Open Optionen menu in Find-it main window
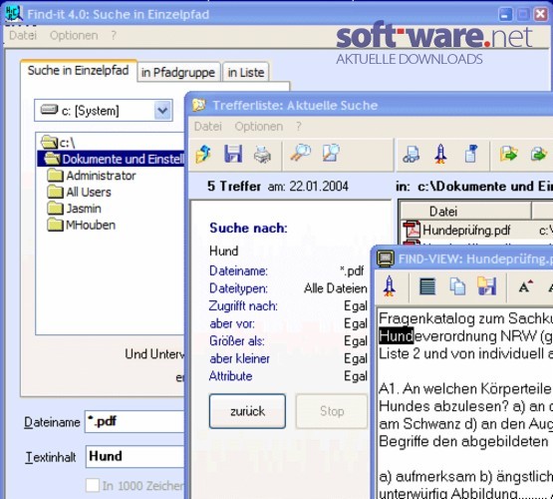 coord(74,35)
